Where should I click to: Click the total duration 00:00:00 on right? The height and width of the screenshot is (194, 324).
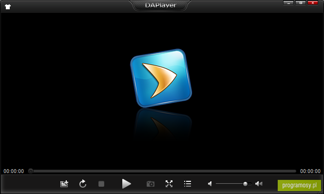click(310, 171)
